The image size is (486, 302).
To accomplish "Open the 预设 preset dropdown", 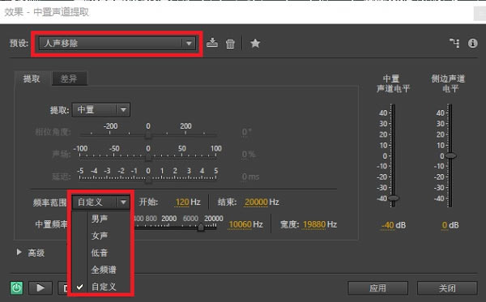I will click(x=117, y=44).
